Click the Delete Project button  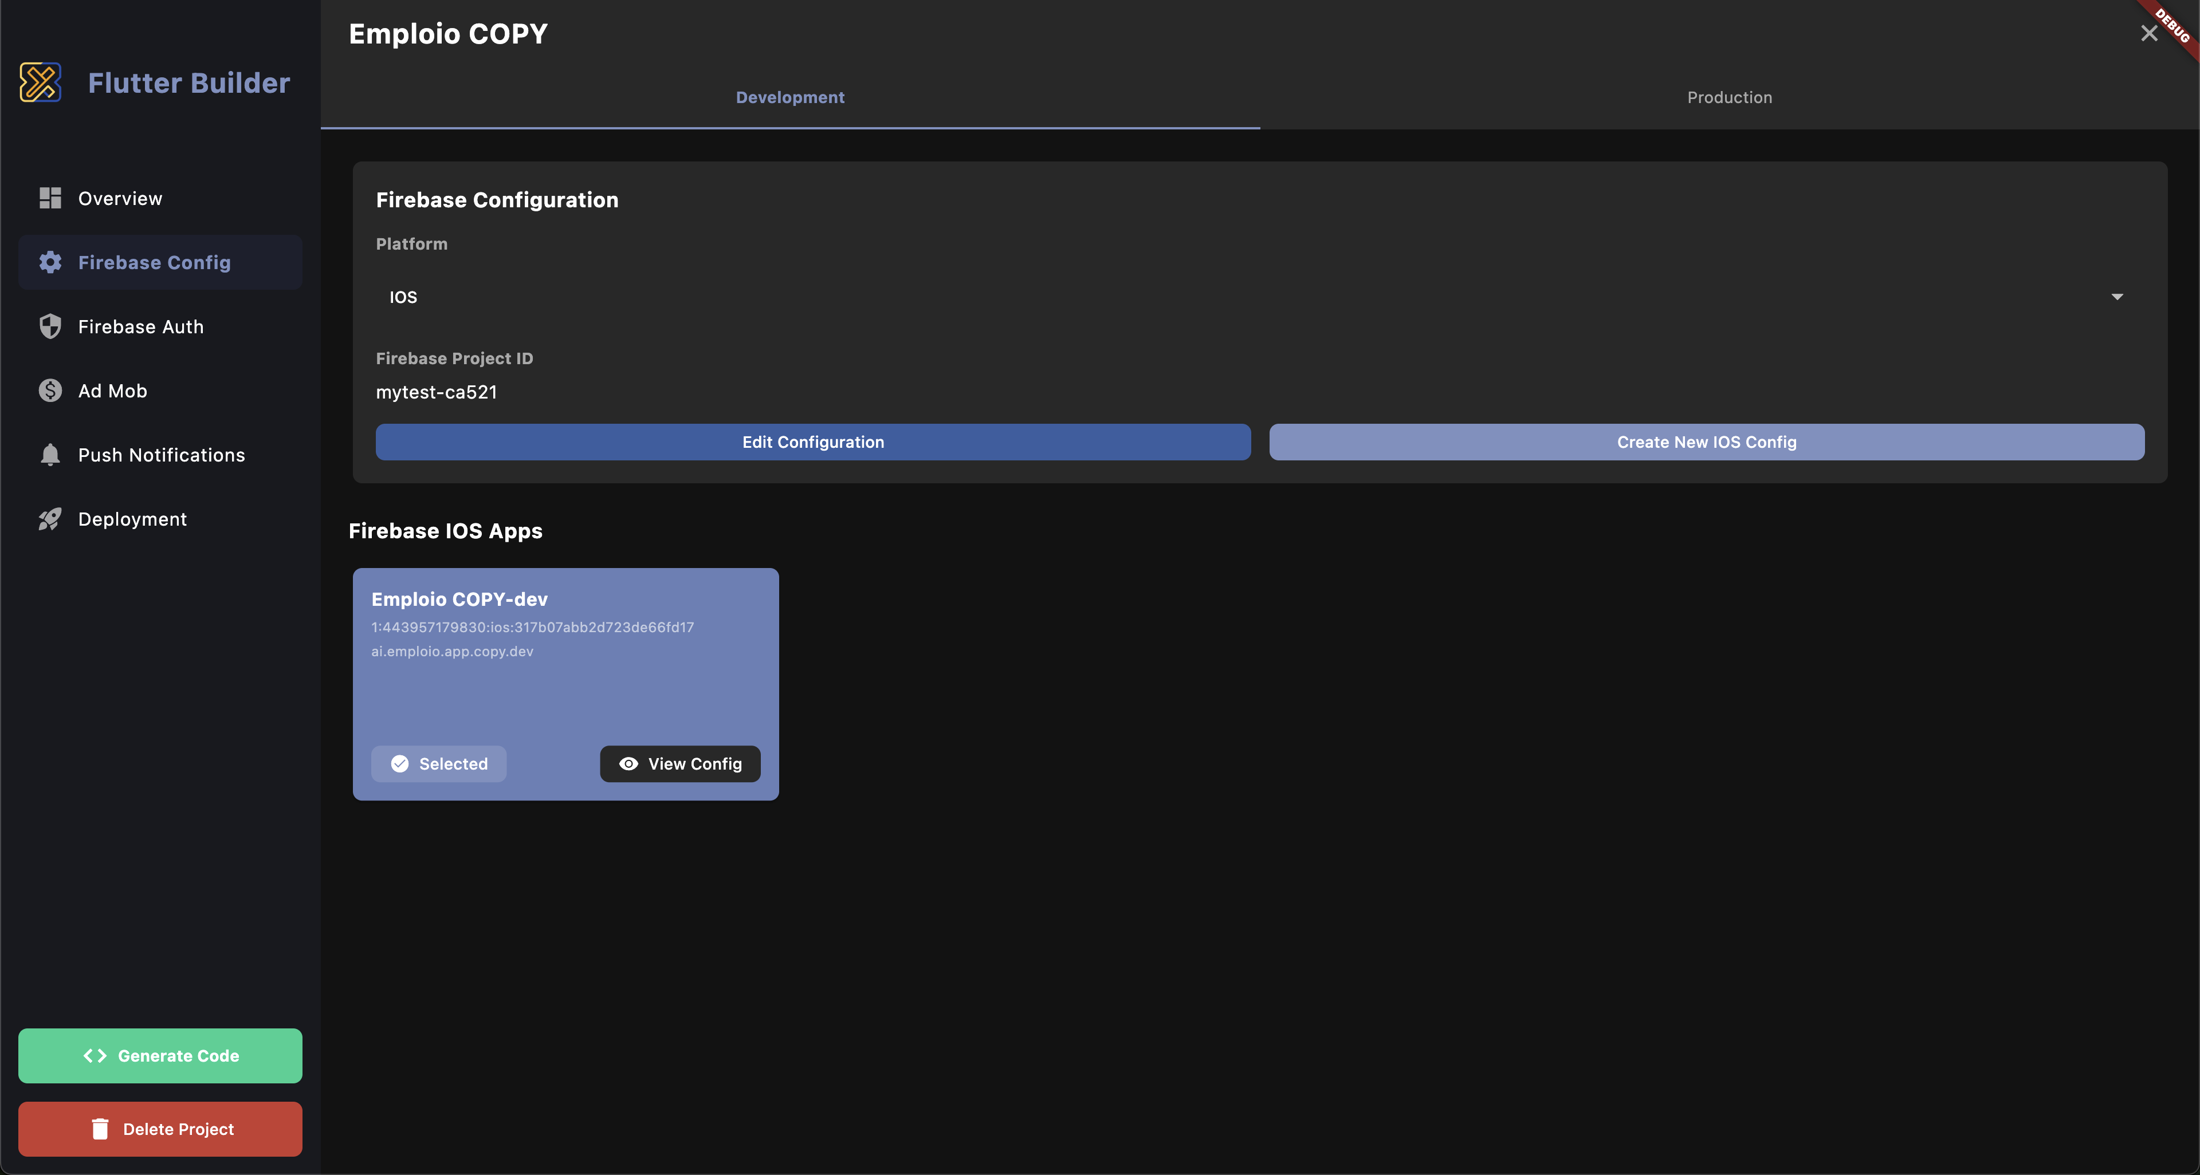[x=160, y=1129]
